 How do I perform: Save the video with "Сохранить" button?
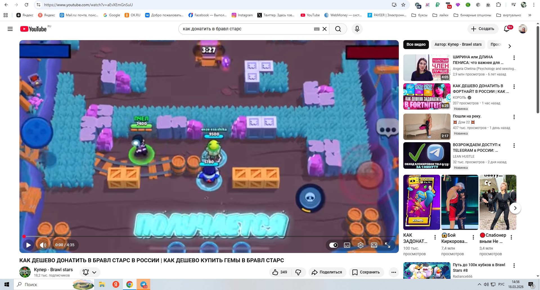coord(366,272)
